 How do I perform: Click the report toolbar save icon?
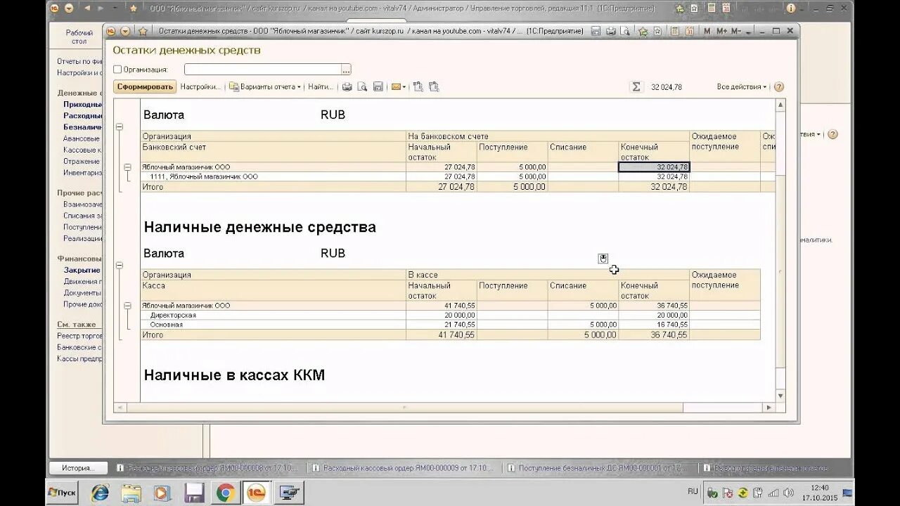click(378, 87)
